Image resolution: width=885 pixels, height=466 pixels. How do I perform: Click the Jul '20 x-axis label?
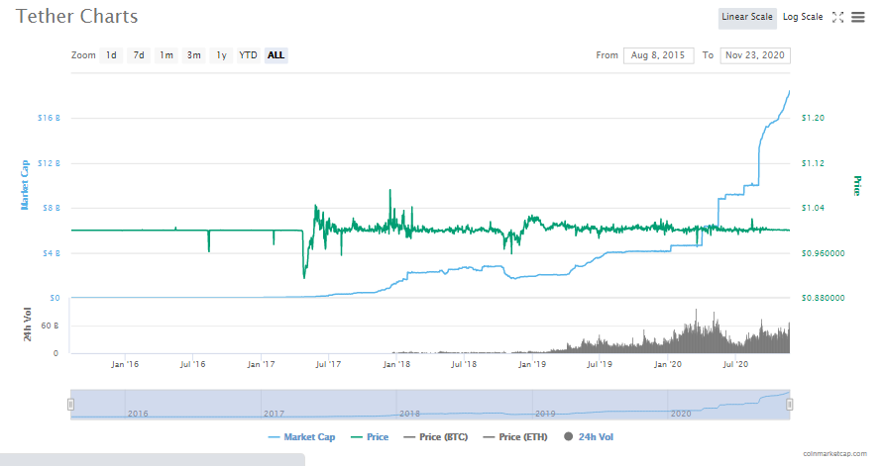735,364
